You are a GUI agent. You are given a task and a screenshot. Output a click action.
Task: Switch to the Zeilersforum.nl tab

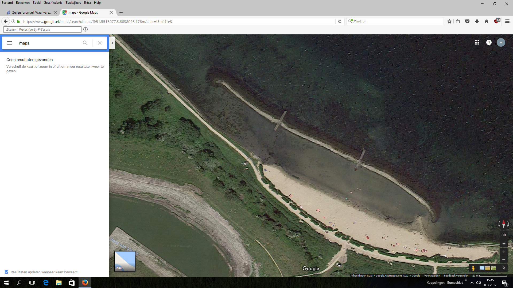[32, 13]
